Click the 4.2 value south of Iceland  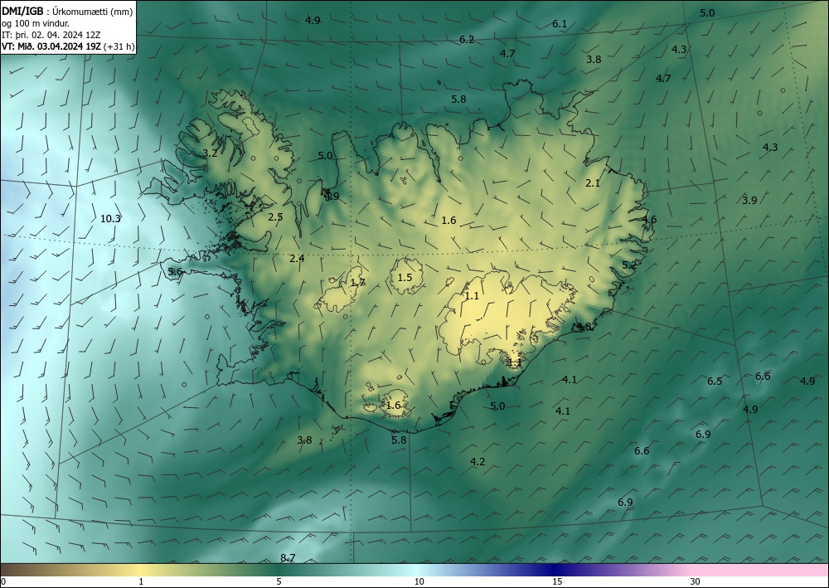click(478, 462)
